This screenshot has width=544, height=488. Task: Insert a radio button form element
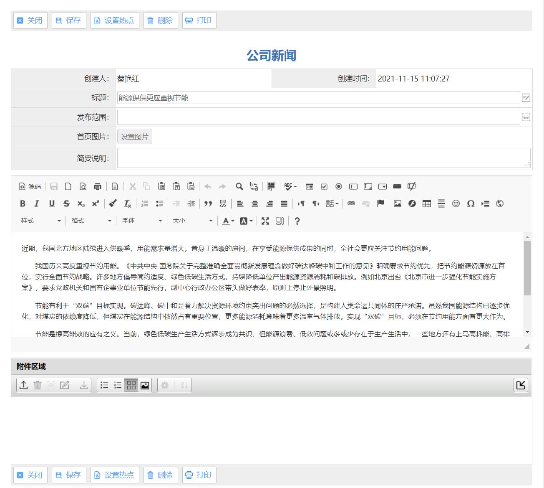(339, 186)
